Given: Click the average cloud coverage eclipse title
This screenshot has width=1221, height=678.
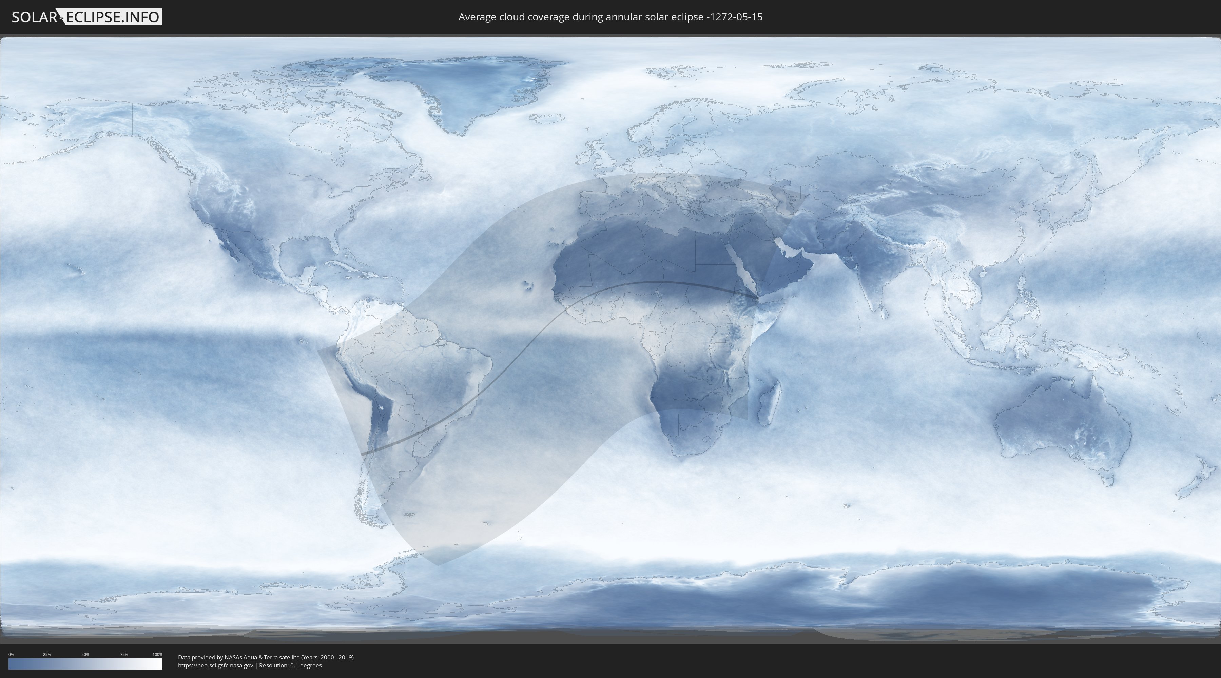Looking at the screenshot, I should [x=610, y=17].
